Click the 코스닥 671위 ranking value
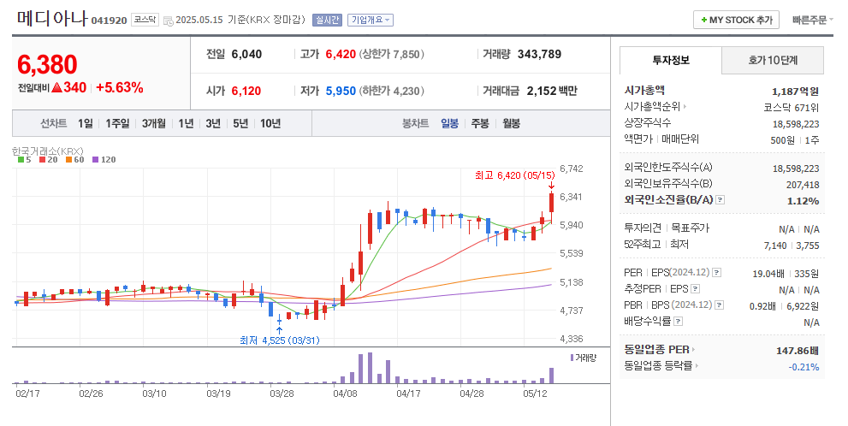The height and width of the screenshot is (426, 848). tap(791, 108)
